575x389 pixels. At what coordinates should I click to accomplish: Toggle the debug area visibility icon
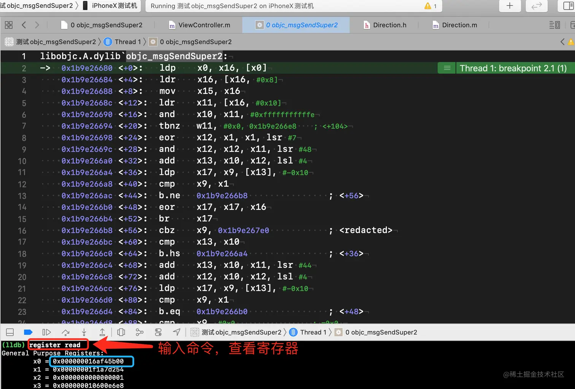(10, 332)
